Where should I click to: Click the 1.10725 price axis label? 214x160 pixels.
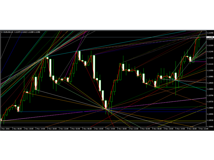point(210,102)
